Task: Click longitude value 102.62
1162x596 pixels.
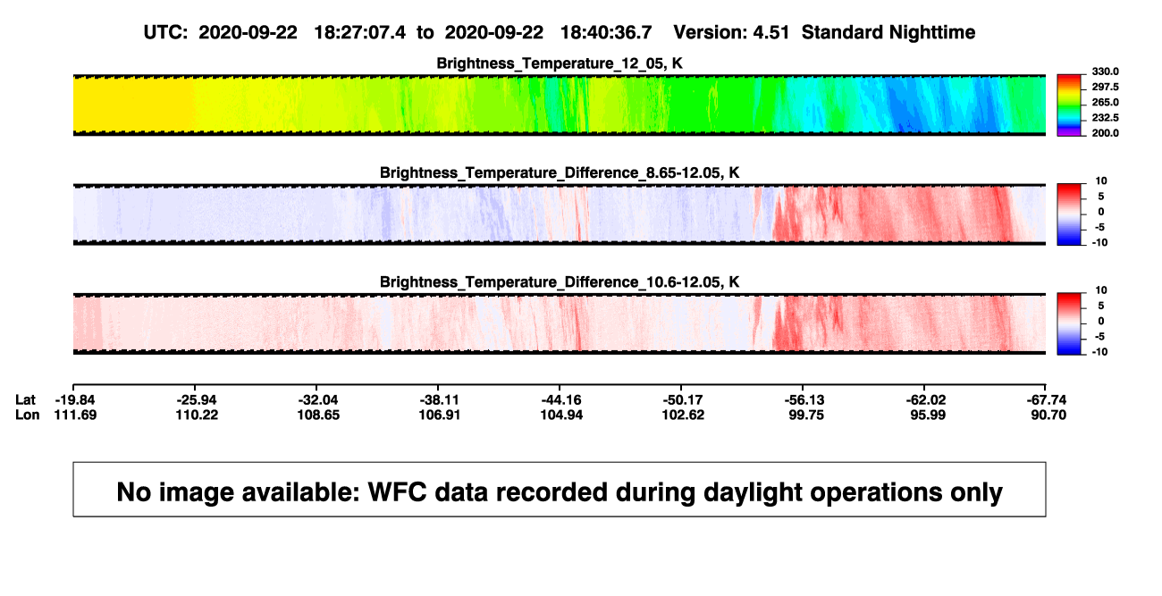Action: pyautogui.click(x=681, y=415)
